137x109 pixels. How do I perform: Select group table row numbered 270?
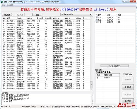(x=46, y=23)
